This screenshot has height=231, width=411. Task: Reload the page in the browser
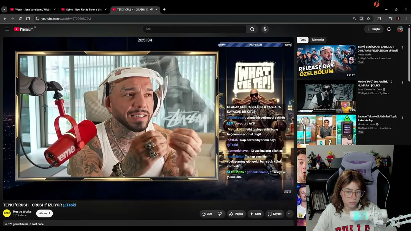20,19
